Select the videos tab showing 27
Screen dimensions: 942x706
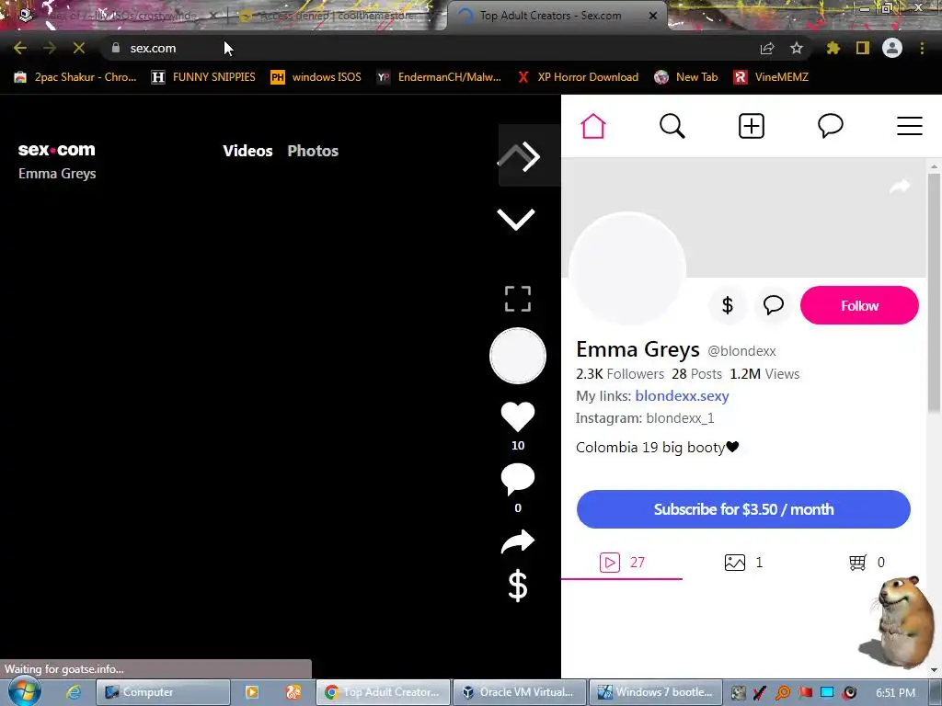tap(622, 563)
